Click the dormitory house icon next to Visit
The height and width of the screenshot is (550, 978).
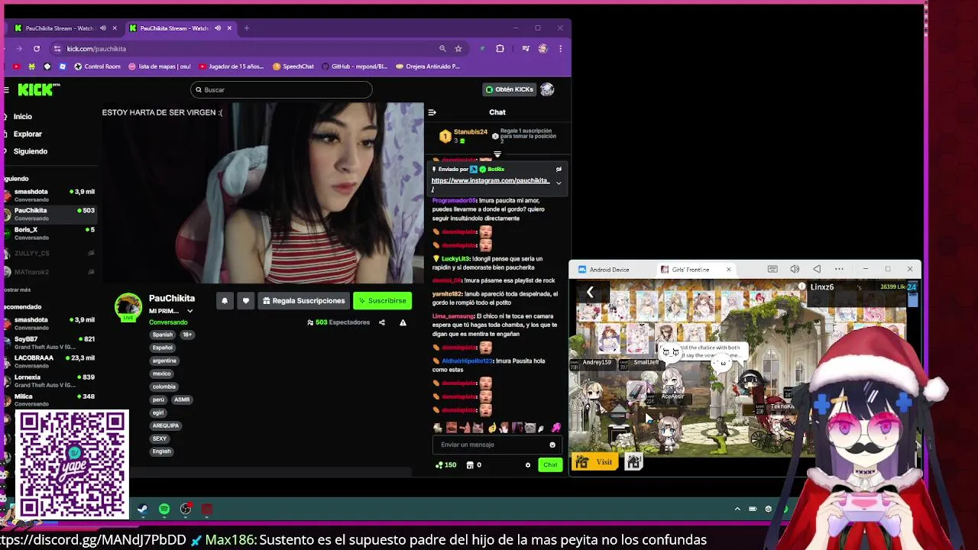633,461
